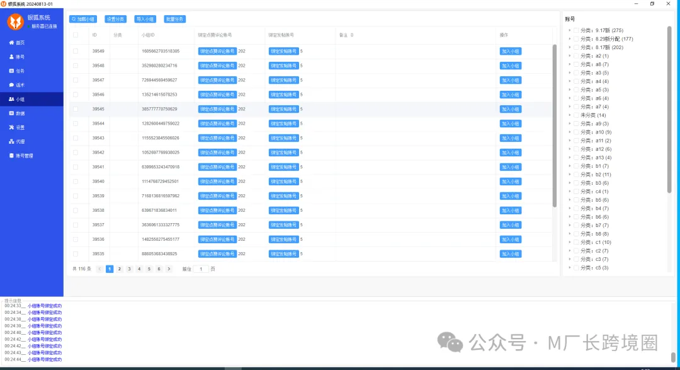
Task: Click the database icon beside 账号管理
Action: pos(12,156)
